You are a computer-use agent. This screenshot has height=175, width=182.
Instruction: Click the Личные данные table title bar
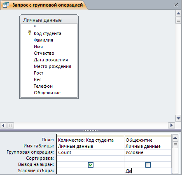click(x=49, y=20)
